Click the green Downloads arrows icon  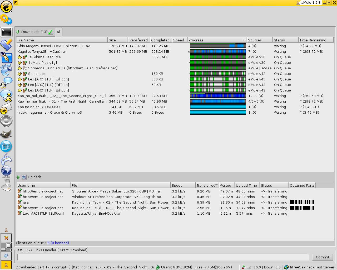(x=18, y=32)
